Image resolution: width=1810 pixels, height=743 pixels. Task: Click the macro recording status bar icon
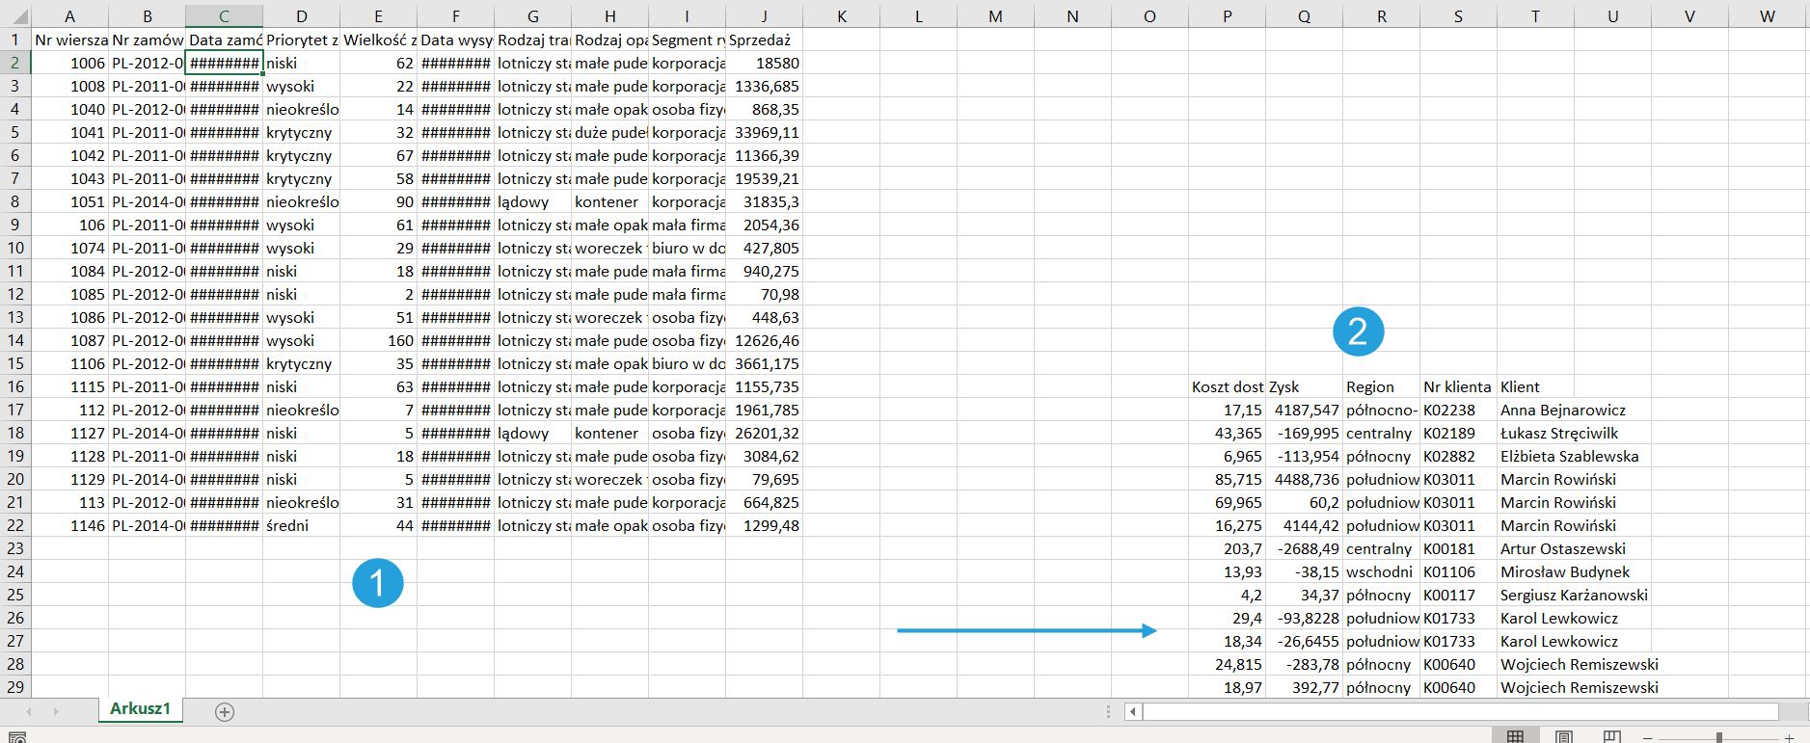[x=16, y=737]
